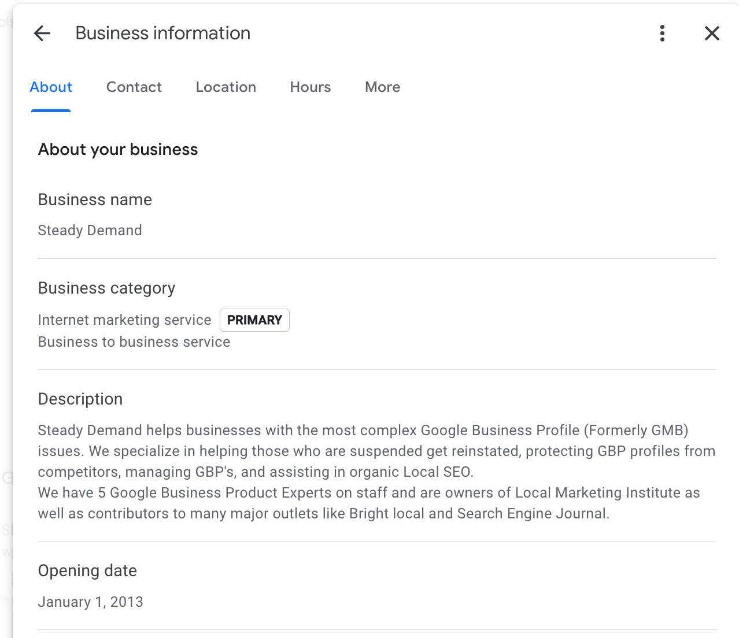Click the Steady Demand business name
Screen dimensions: 739x638
[90, 231]
